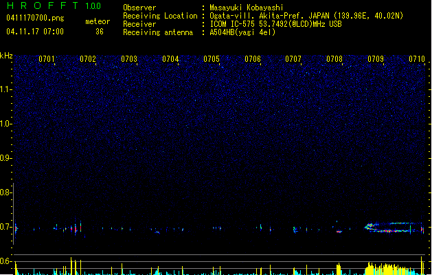The height and width of the screenshot is (275, 432).
Task: Click the 0708 time marker
Action: [334, 59]
